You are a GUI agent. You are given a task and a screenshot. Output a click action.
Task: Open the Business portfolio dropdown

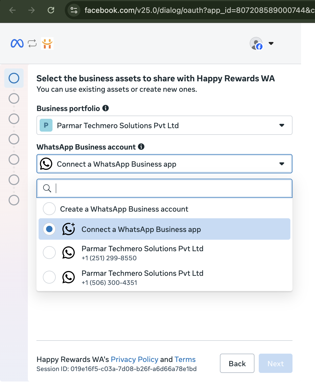coord(164,125)
